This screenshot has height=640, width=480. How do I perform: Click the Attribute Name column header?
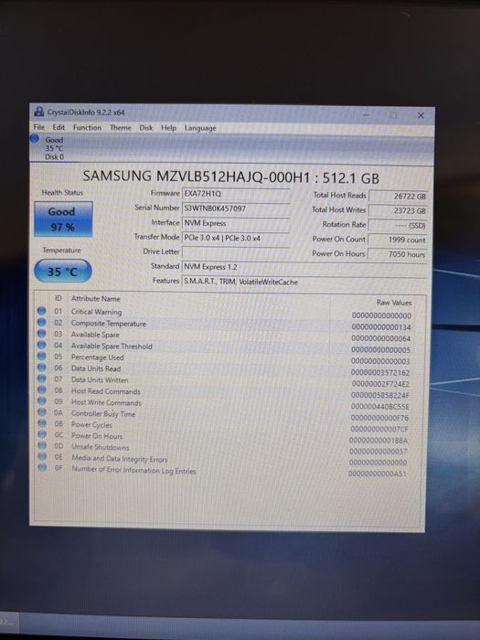coord(96,299)
